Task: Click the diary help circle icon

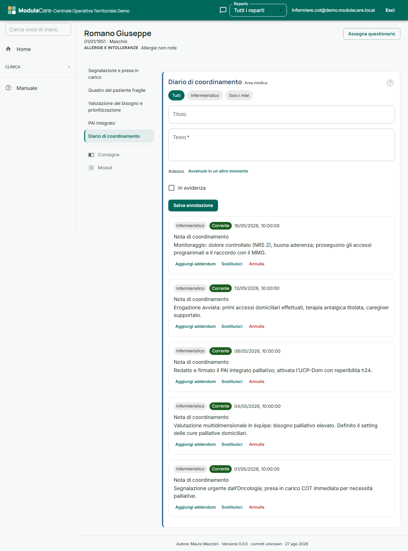Action: coord(390,83)
